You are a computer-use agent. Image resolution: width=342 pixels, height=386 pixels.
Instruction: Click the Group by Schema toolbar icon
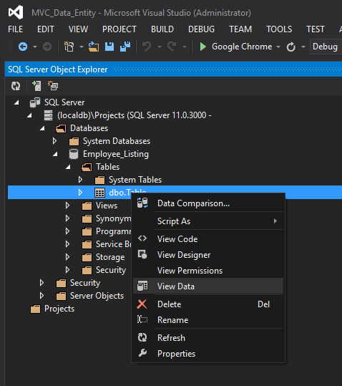pyautogui.click(x=53, y=86)
